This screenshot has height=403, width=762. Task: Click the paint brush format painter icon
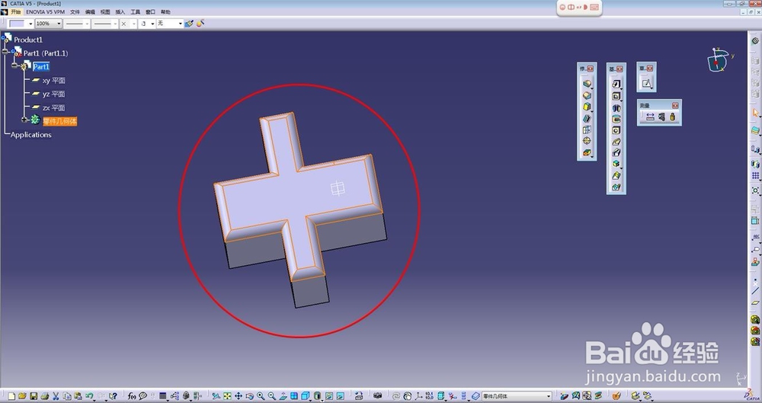pyautogui.click(x=189, y=24)
